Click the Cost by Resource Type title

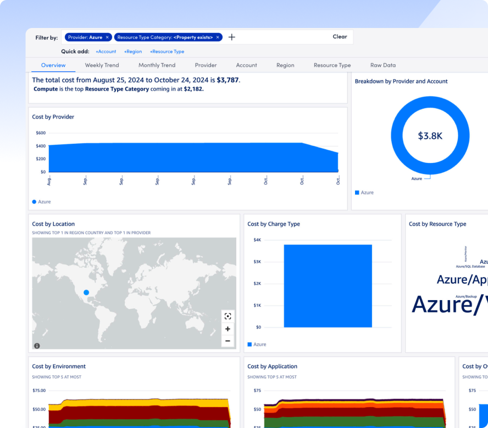[x=437, y=224]
